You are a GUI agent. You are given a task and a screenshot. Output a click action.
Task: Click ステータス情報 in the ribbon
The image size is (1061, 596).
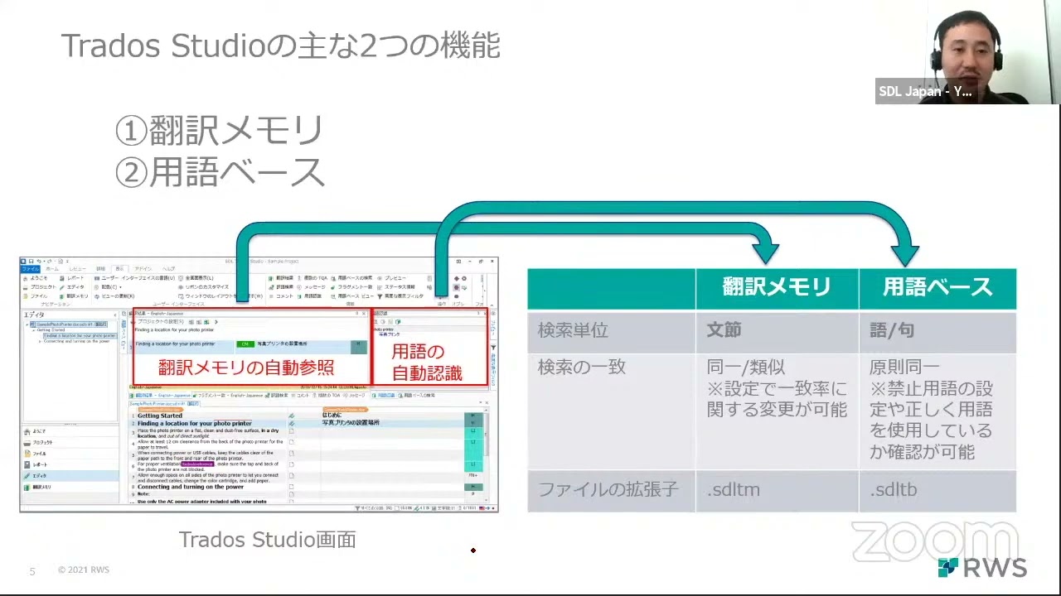[396, 287]
